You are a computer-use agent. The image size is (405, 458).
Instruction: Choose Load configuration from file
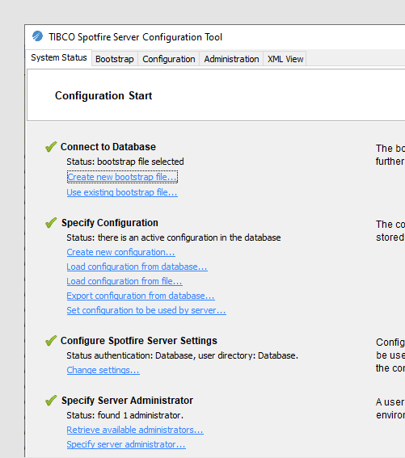click(124, 281)
